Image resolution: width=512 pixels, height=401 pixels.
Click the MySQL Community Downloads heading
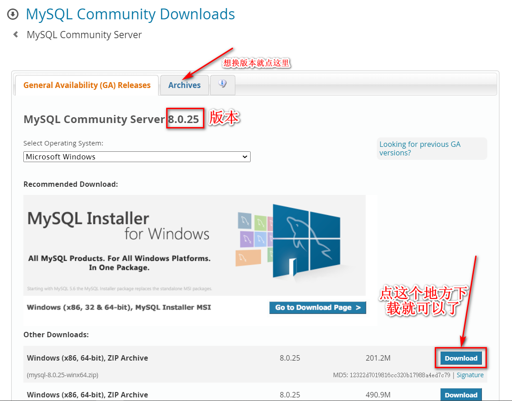click(130, 14)
